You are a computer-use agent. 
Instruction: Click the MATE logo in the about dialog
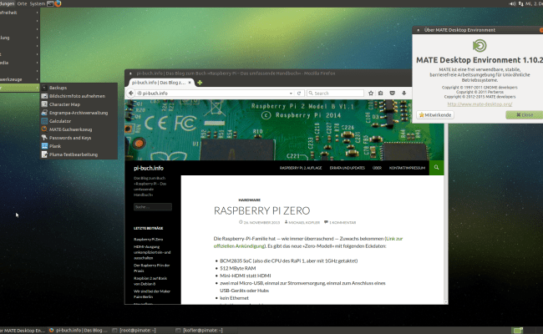pyautogui.click(x=480, y=45)
